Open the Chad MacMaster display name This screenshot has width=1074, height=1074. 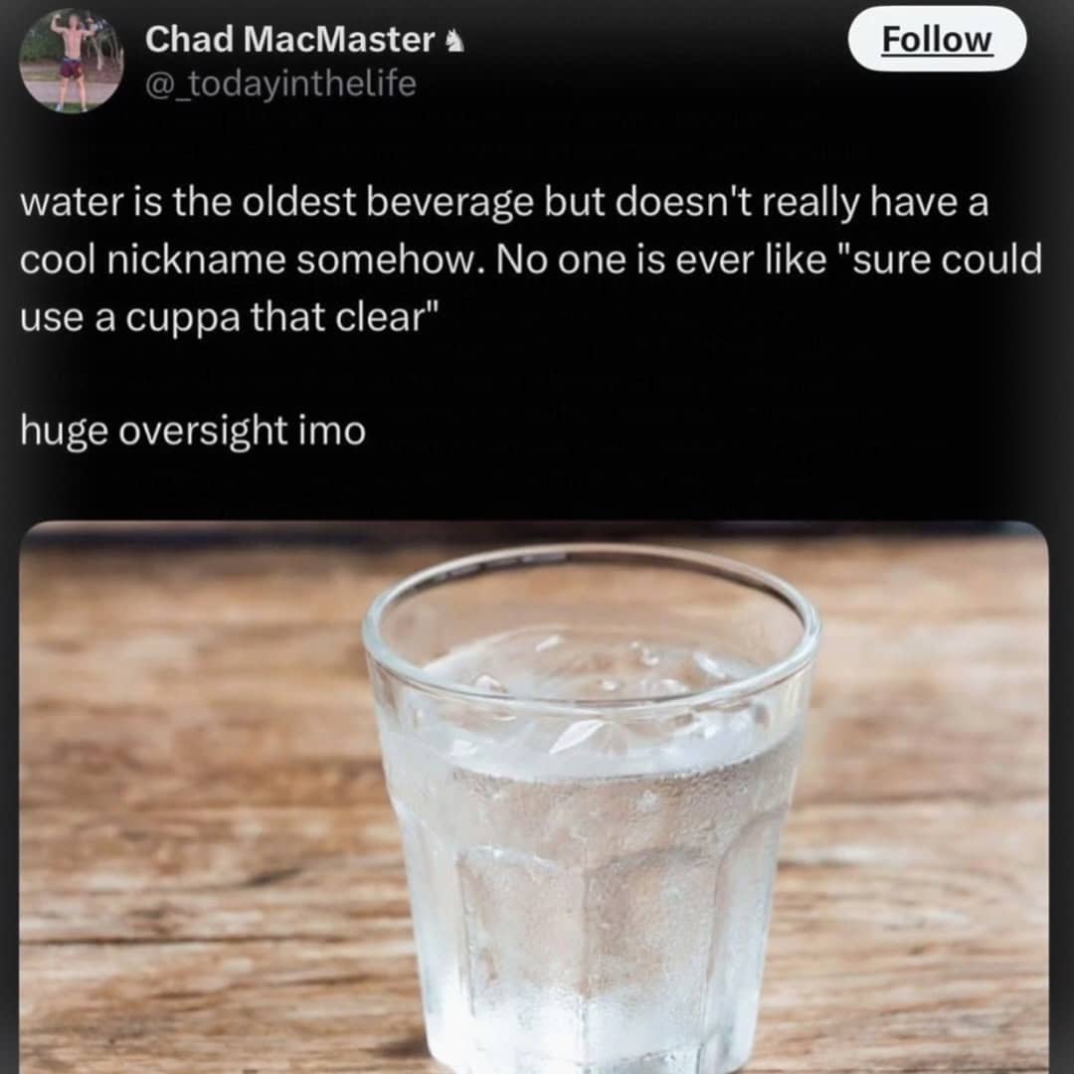289,40
